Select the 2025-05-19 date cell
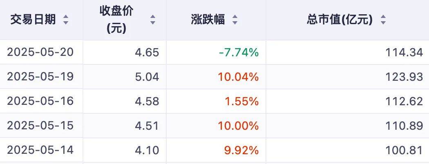The height and width of the screenshot is (164, 429). click(x=40, y=77)
